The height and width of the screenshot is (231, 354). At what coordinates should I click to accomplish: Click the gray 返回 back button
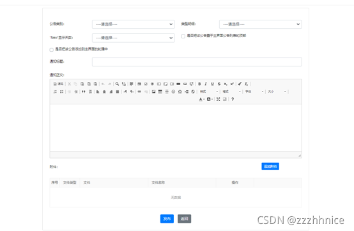click(184, 219)
